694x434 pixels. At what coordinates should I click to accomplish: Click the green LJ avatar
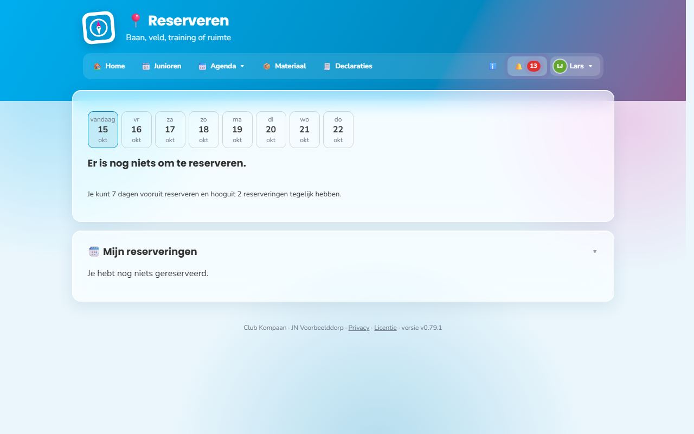[560, 66]
